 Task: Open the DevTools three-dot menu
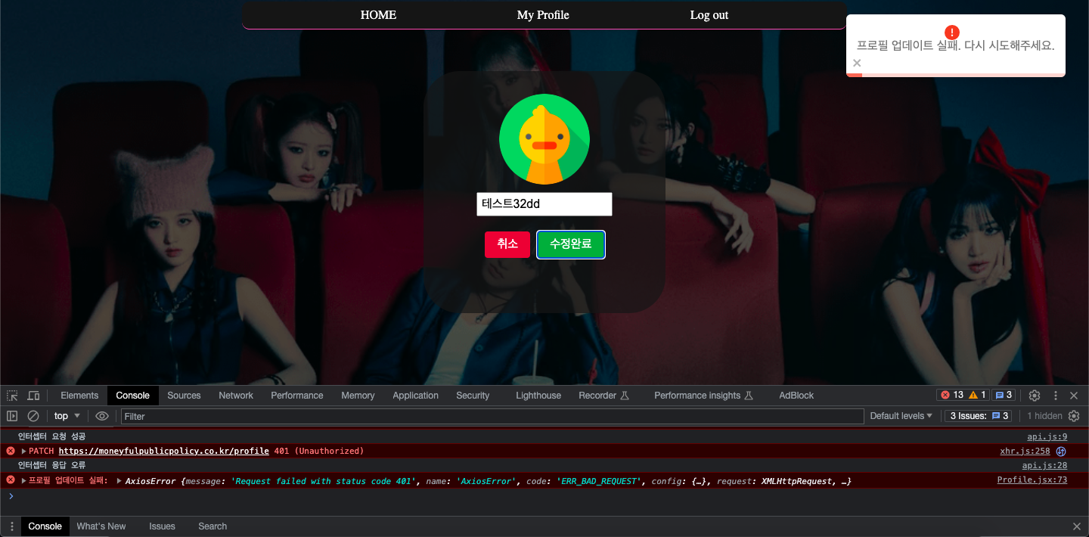click(1056, 396)
